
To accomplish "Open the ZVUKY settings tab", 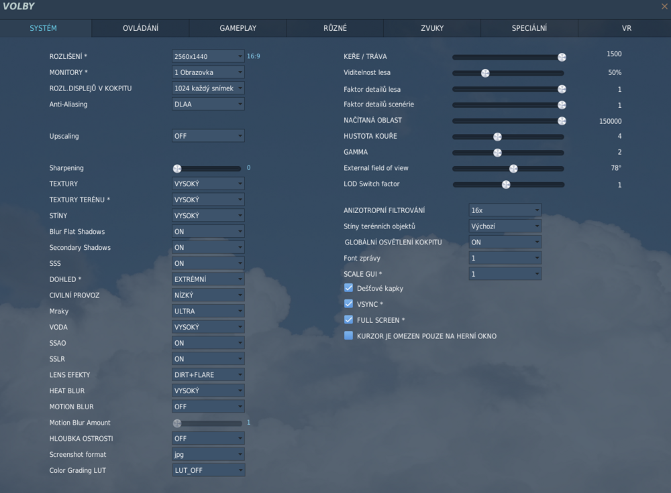I will pyautogui.click(x=431, y=28).
